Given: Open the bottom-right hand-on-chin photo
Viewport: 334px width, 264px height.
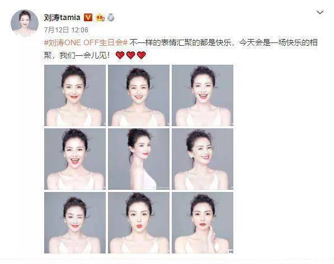Looking at the screenshot, I should (203, 223).
